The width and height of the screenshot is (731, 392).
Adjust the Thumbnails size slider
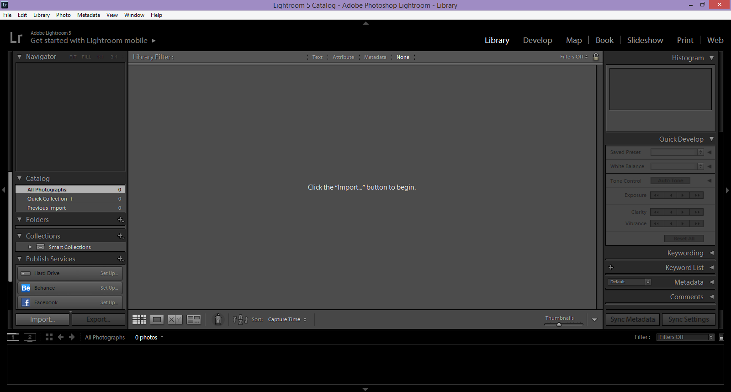coord(559,324)
